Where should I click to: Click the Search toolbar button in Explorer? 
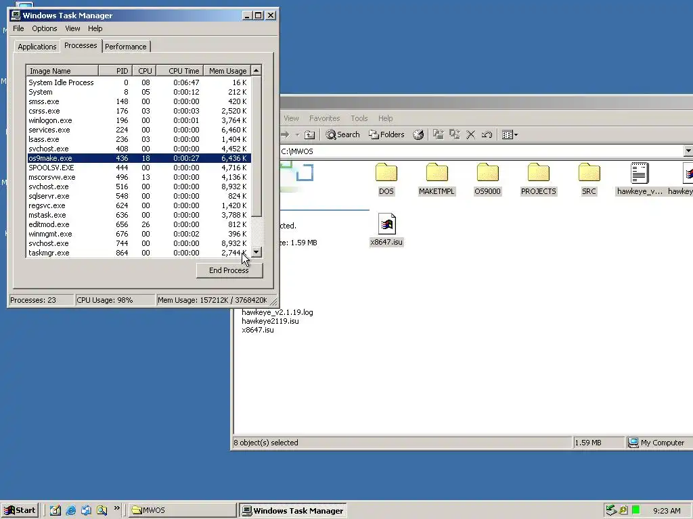[x=342, y=134]
